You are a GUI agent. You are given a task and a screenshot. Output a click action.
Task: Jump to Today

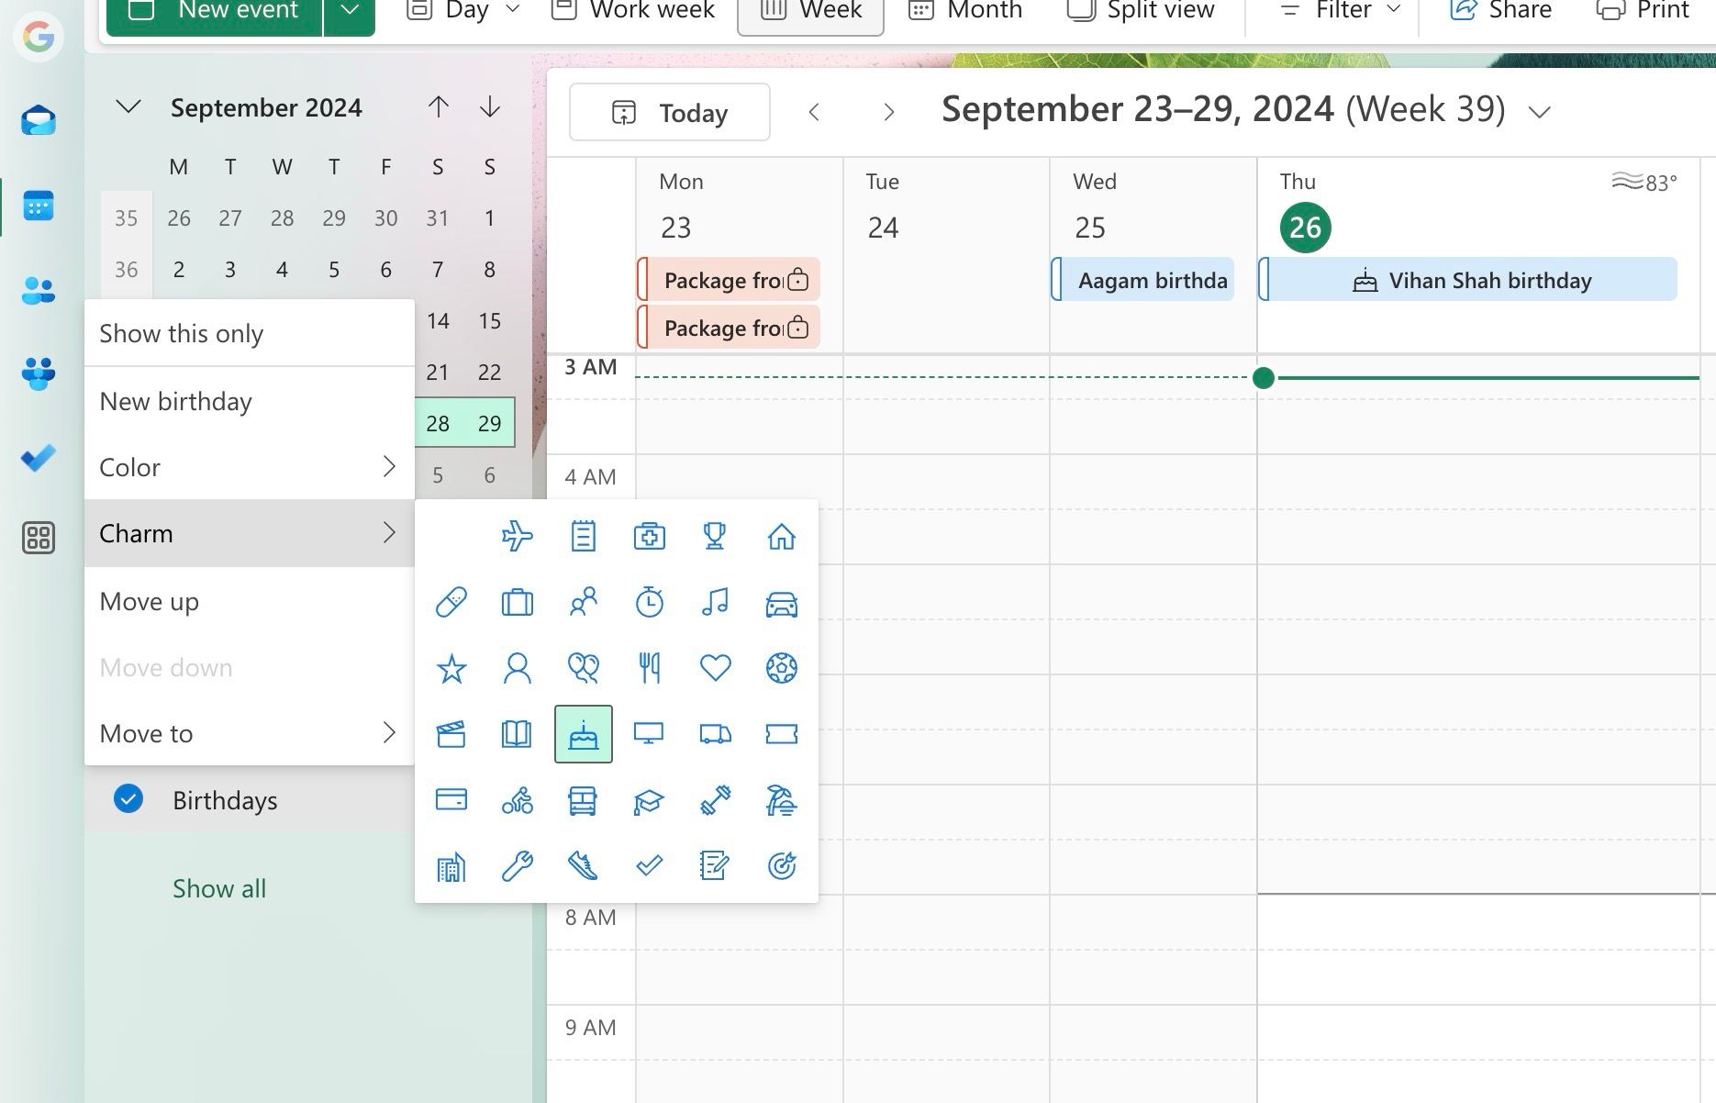670,112
